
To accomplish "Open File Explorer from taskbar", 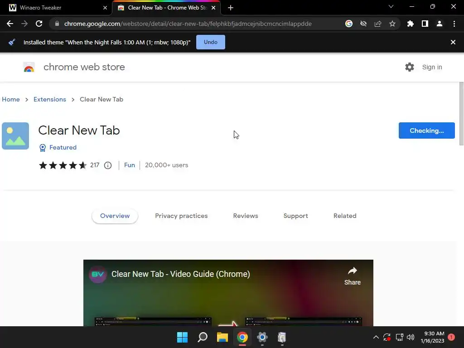I will pos(222,337).
